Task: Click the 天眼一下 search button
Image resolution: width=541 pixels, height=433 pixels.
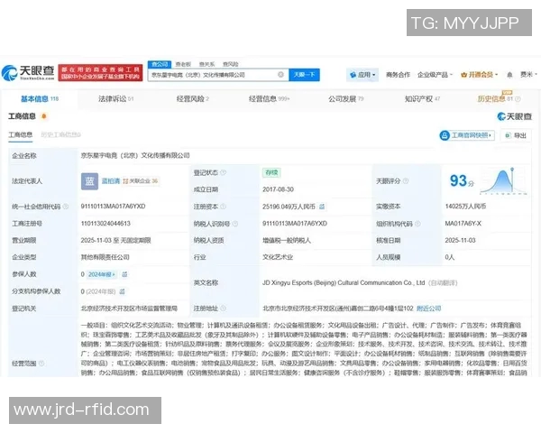Action: (304, 75)
